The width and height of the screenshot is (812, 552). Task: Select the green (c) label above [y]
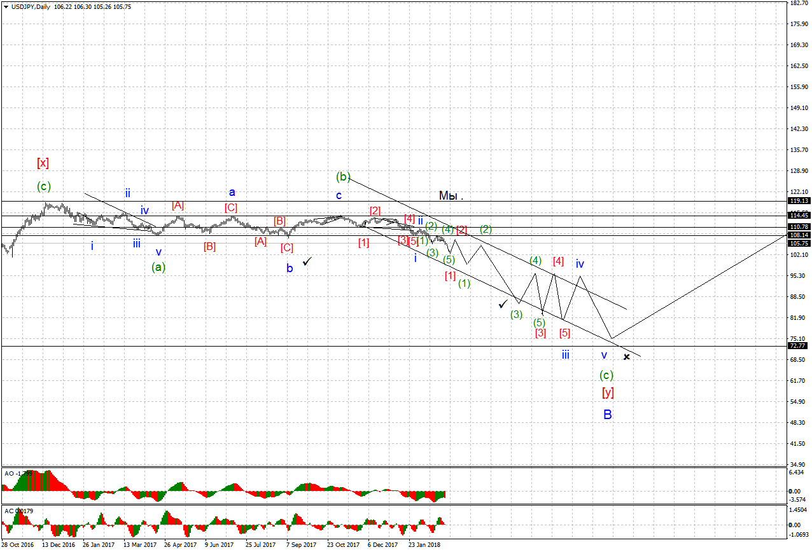(608, 375)
